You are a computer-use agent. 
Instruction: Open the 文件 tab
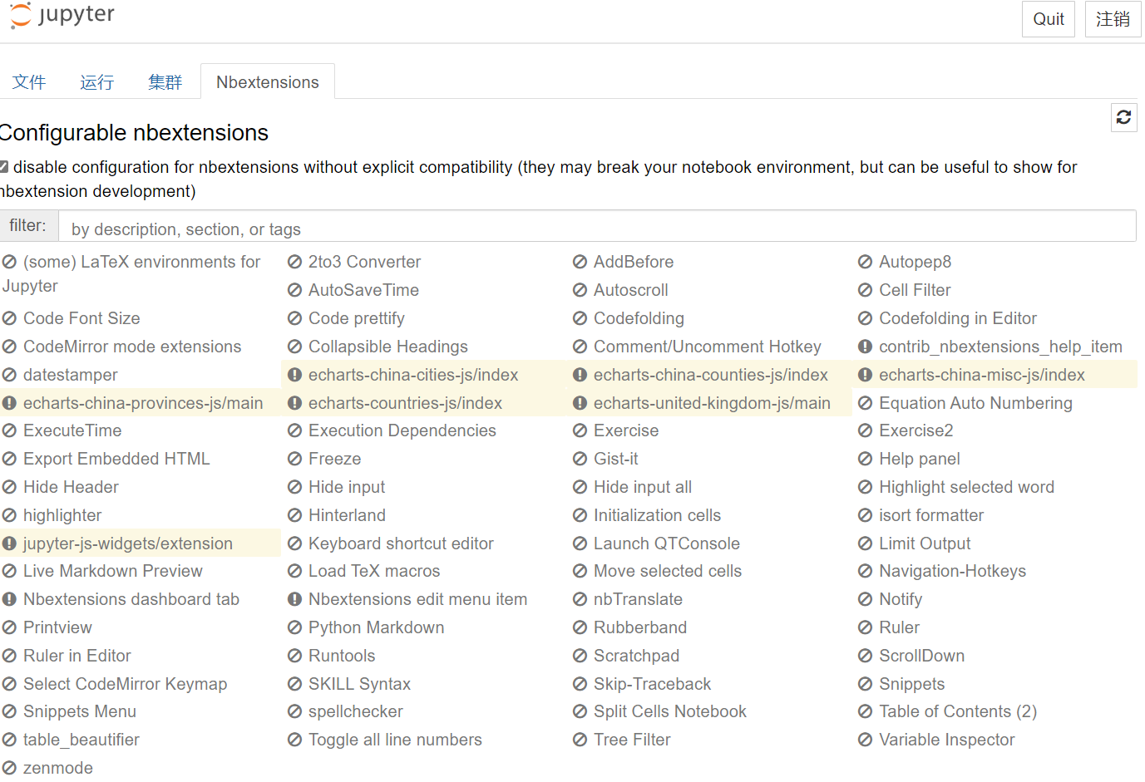[x=29, y=82]
